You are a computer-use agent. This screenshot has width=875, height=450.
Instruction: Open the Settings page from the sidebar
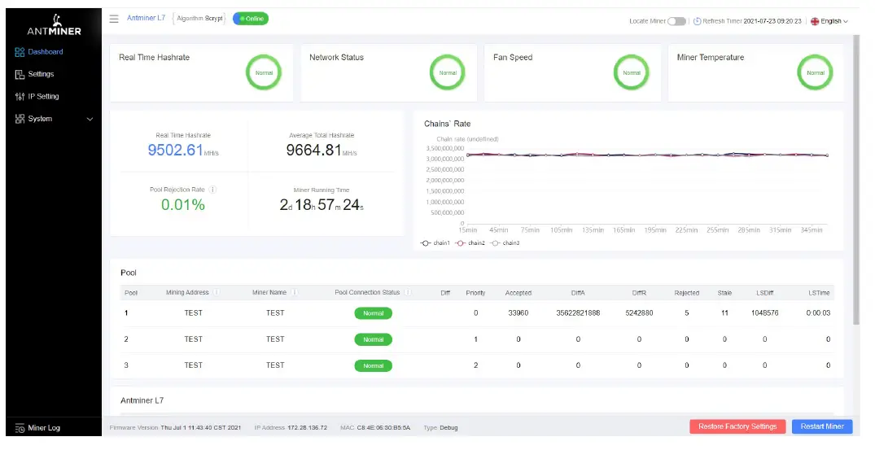tap(41, 74)
